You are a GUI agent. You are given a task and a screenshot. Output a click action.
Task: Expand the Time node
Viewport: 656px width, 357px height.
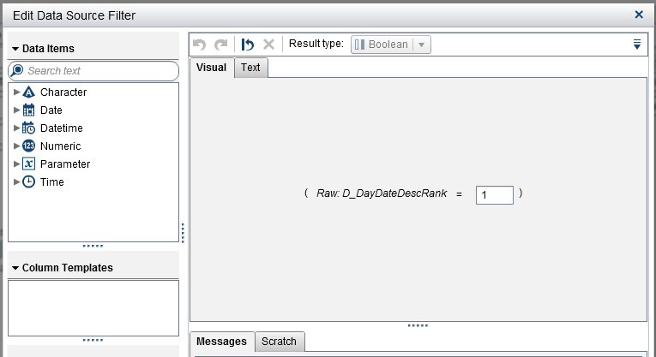[x=17, y=181]
